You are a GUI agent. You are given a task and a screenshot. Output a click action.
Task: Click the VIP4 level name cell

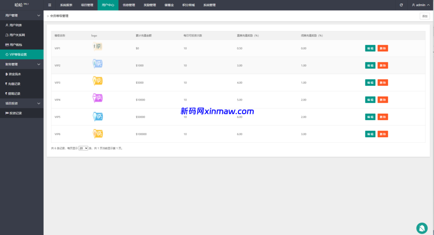(57, 100)
